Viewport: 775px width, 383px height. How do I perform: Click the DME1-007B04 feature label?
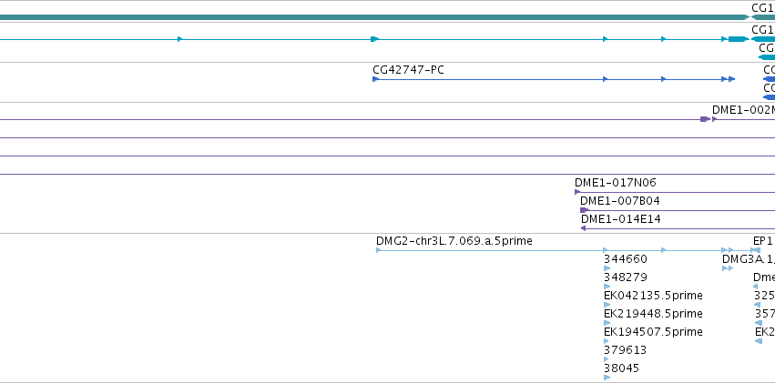pyautogui.click(x=620, y=201)
